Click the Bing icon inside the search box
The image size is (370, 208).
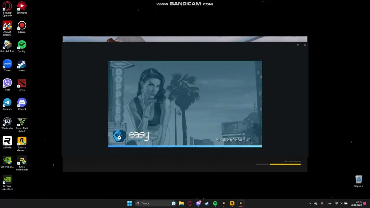[x=173, y=203]
